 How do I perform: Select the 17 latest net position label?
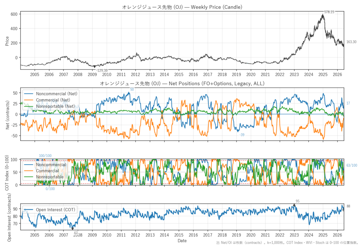(348, 104)
